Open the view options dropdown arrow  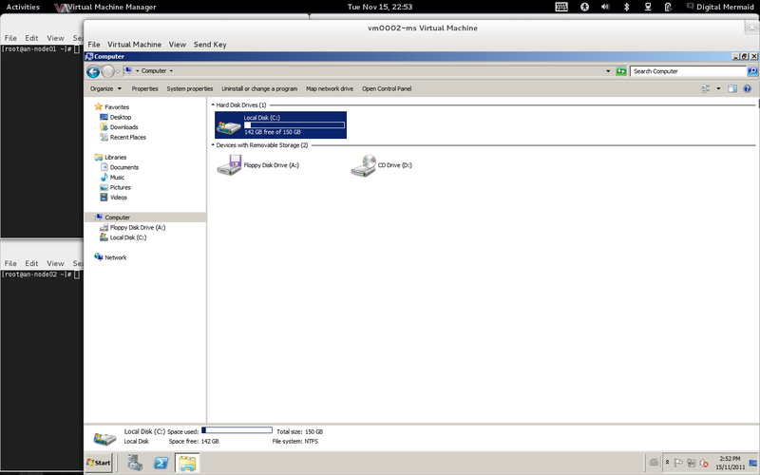[x=718, y=88]
